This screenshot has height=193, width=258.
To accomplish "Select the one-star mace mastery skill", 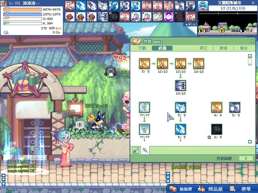I will pyautogui.click(x=144, y=63).
